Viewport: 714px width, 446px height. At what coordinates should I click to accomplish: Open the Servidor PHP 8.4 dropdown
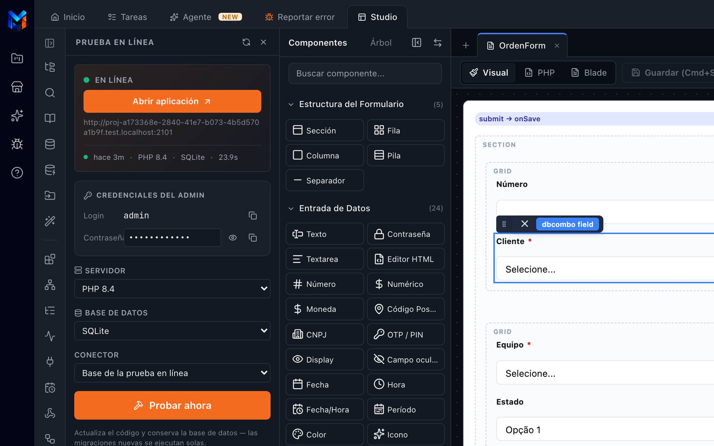[x=172, y=289]
